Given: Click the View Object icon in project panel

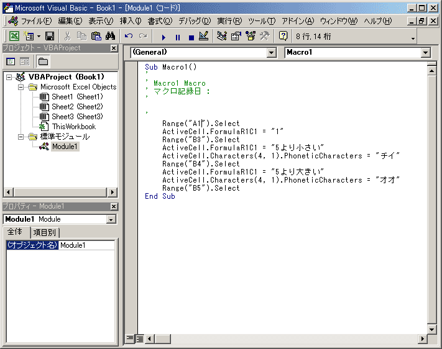Looking at the screenshot, I should pos(25,61).
